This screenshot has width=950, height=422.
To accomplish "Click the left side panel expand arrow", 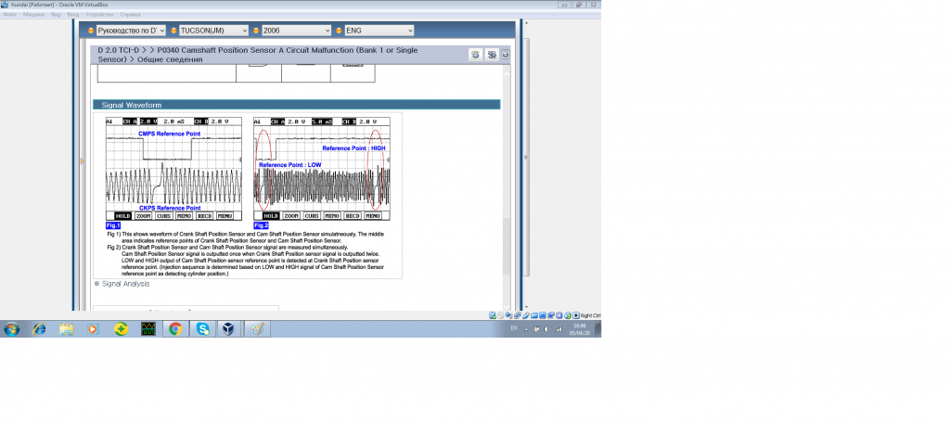I will [83, 161].
